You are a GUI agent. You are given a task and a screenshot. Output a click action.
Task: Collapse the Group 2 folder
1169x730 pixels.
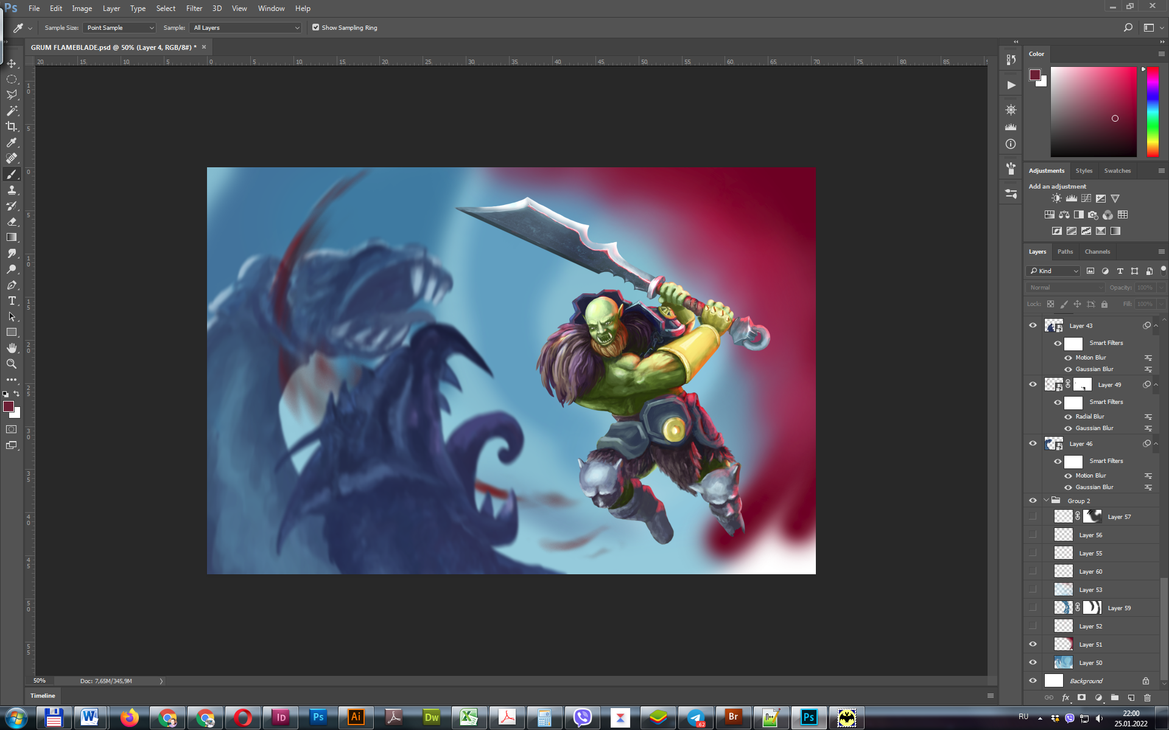point(1046,501)
